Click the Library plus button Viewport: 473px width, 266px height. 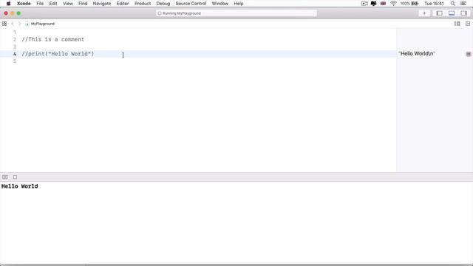424,13
